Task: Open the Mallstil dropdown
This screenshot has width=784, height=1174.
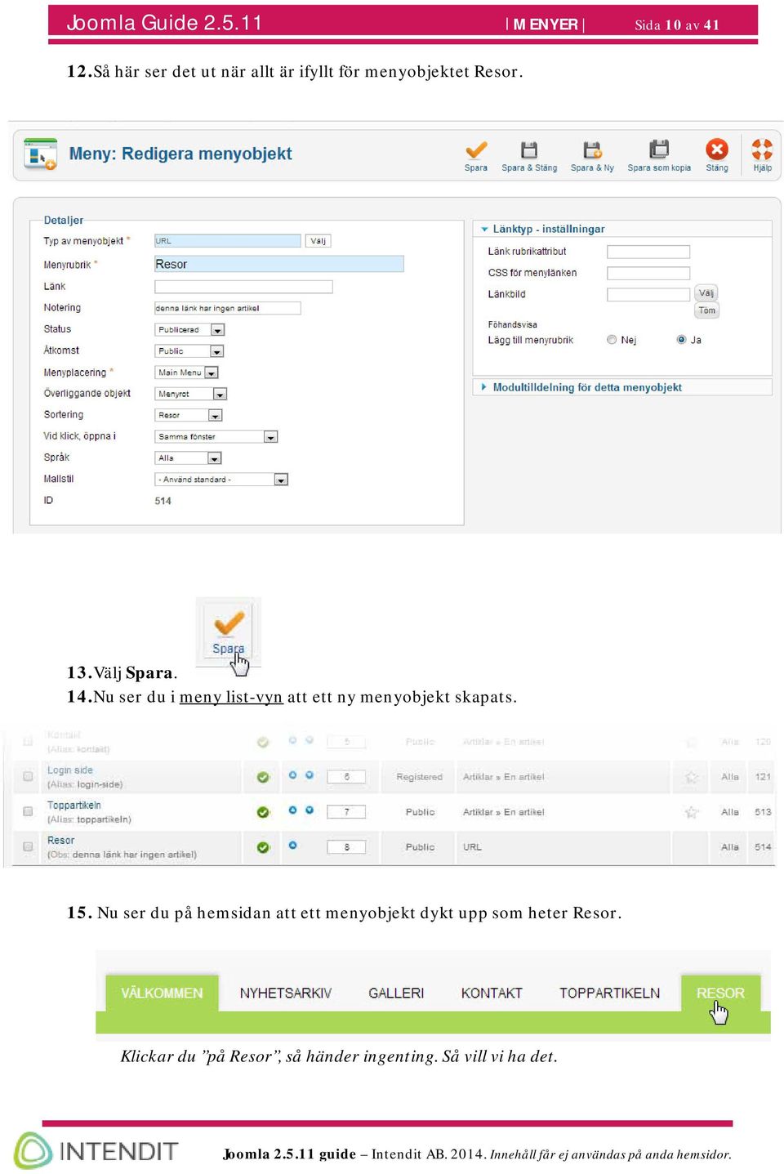Action: [x=221, y=480]
